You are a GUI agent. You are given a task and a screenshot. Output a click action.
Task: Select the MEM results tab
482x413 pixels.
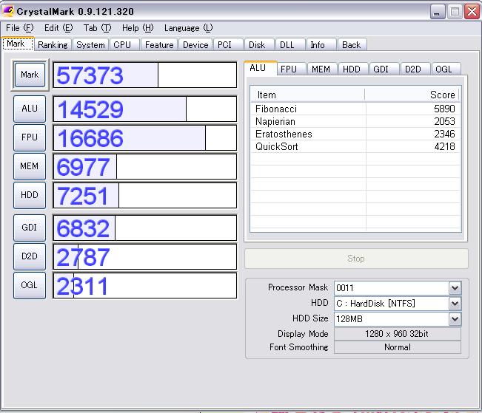322,69
